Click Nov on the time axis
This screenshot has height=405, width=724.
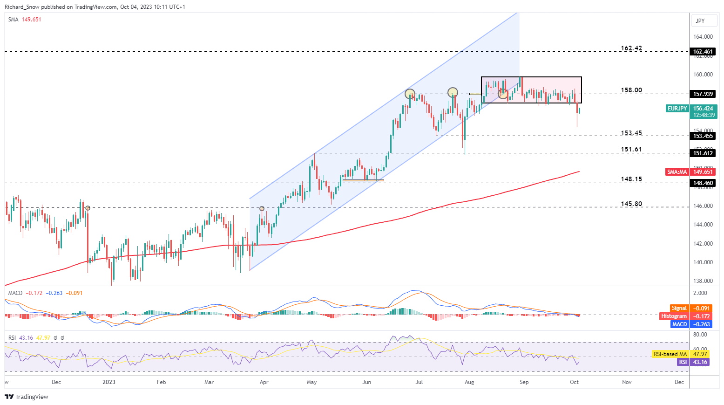pyautogui.click(x=627, y=382)
